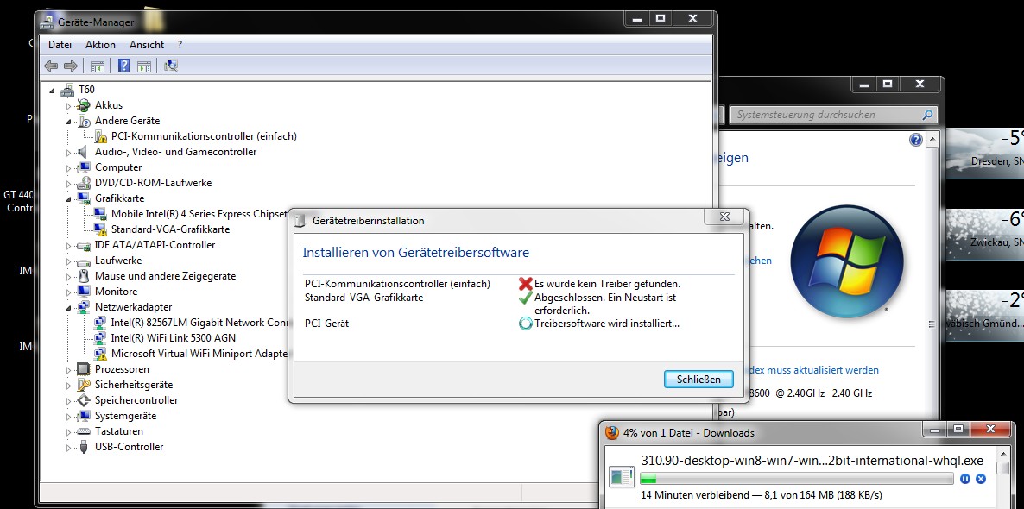Collapse the Grafikkarte category
Viewport: 1024px width, 509px height.
pos(68,199)
